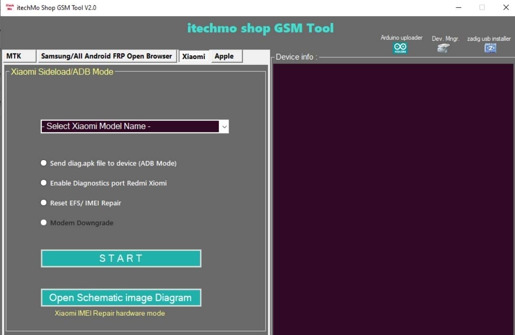Click Xiaomi IMEI Repair hardware mode text
The height and width of the screenshot is (335, 515).
[x=109, y=313]
